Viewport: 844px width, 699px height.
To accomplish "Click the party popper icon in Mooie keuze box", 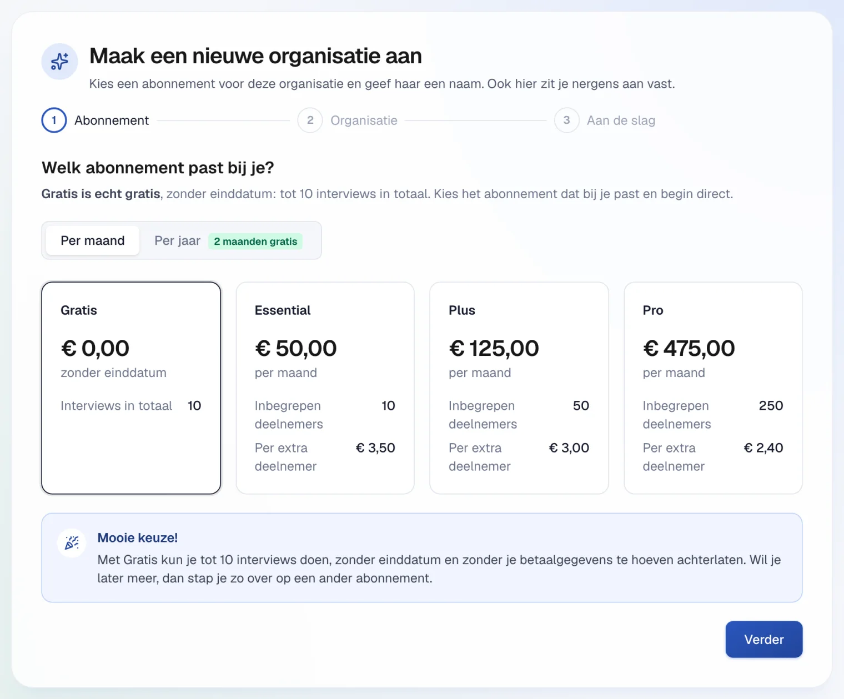I will 72,542.
